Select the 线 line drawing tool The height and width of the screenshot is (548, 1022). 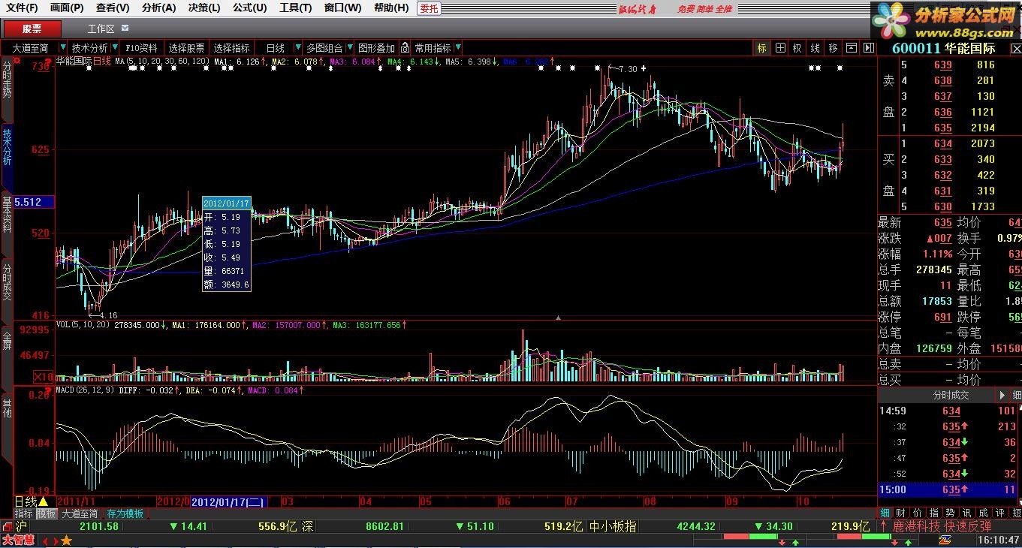click(x=815, y=48)
